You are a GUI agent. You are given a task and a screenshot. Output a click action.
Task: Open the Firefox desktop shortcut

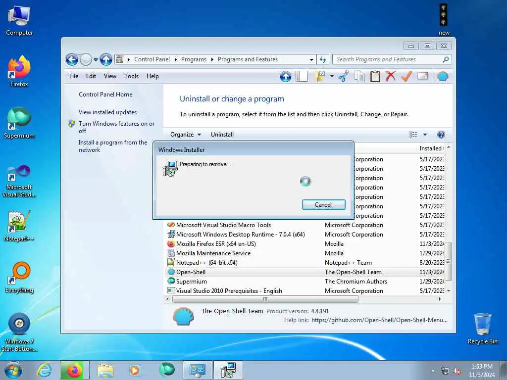click(x=19, y=71)
